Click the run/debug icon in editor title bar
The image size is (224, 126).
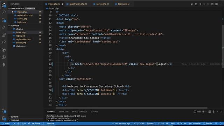(192, 4)
